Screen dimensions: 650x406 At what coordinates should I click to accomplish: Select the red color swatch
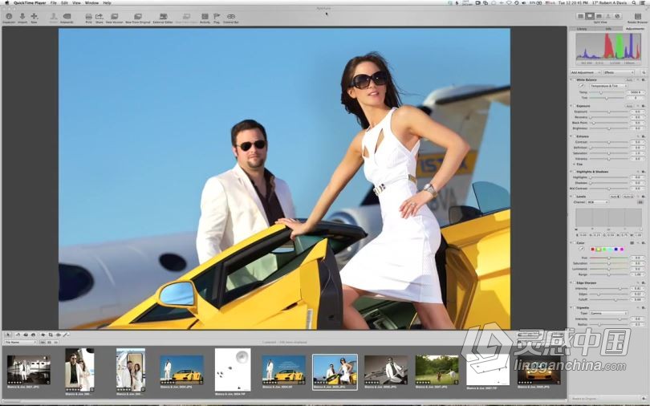pos(592,249)
